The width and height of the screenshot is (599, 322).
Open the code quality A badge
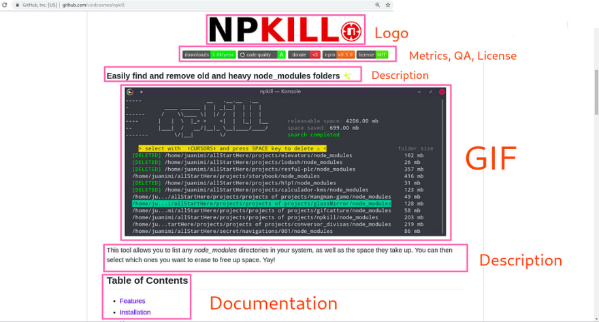click(x=261, y=54)
